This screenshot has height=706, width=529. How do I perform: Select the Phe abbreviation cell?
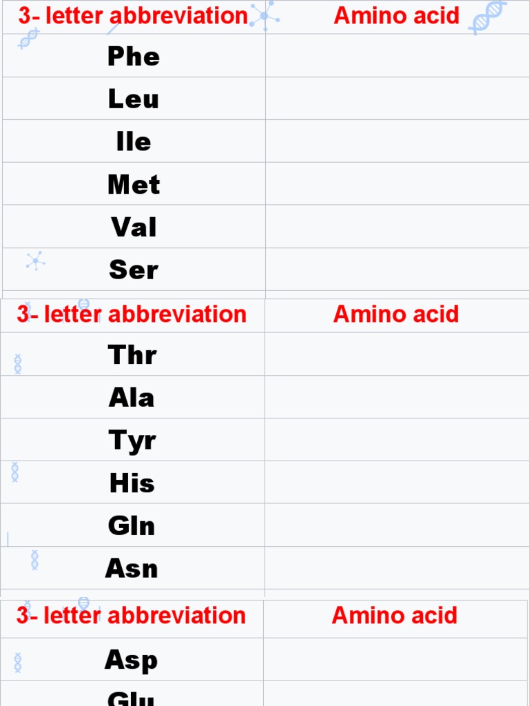click(x=134, y=56)
